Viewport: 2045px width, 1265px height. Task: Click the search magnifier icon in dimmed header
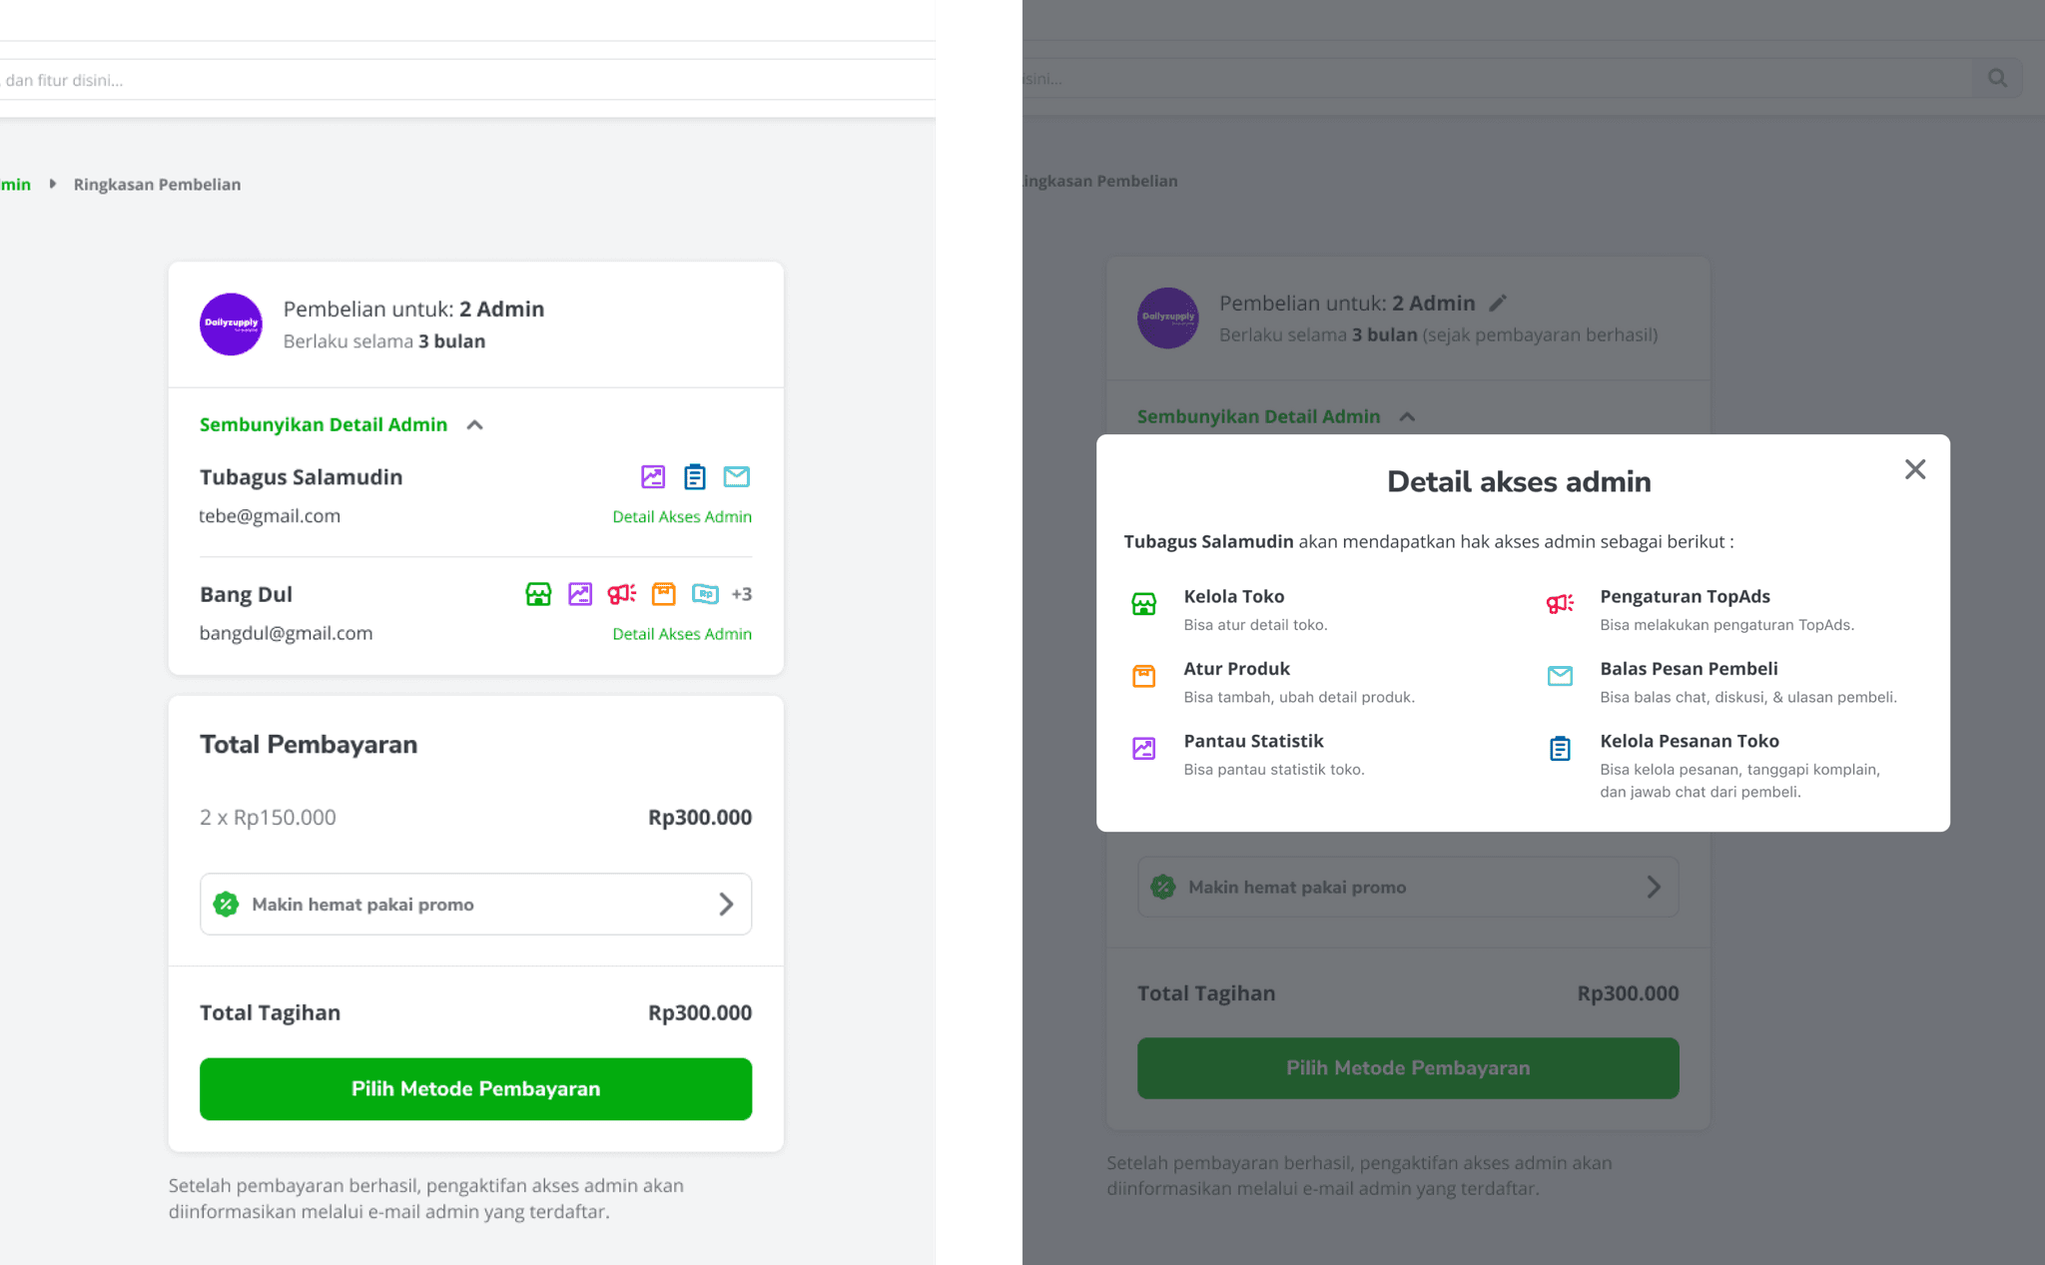coord(1997,78)
